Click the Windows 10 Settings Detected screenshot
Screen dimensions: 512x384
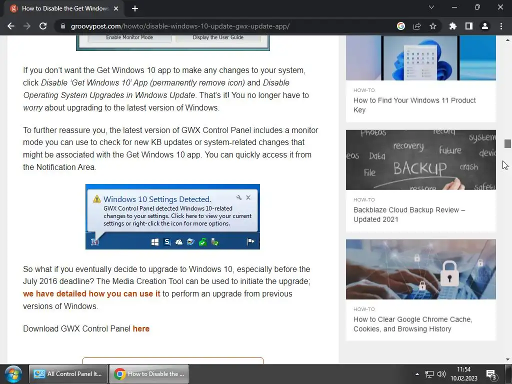[x=172, y=216]
